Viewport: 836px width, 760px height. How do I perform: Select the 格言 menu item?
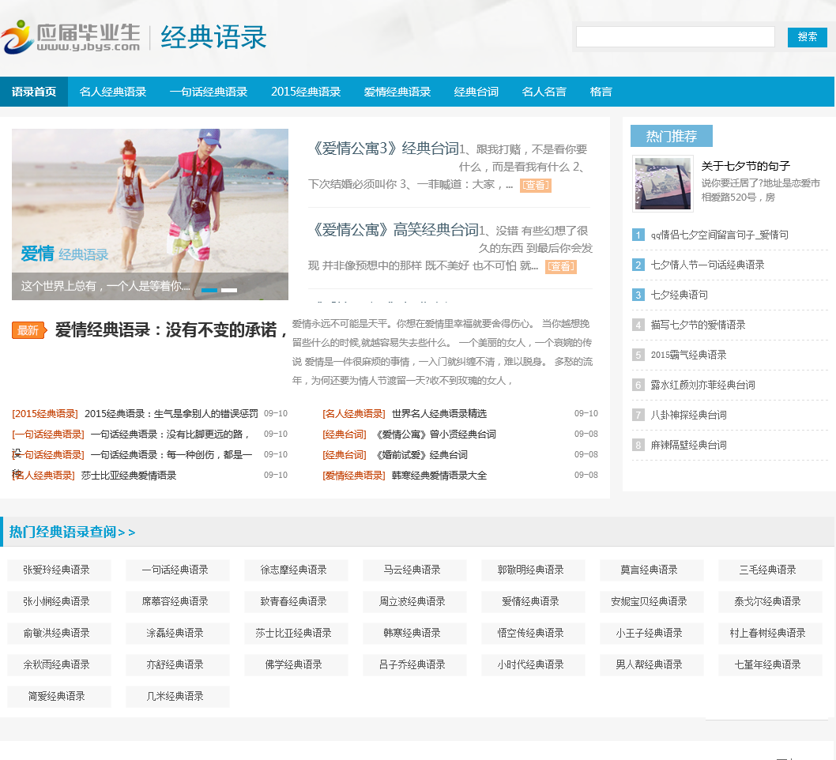click(601, 92)
